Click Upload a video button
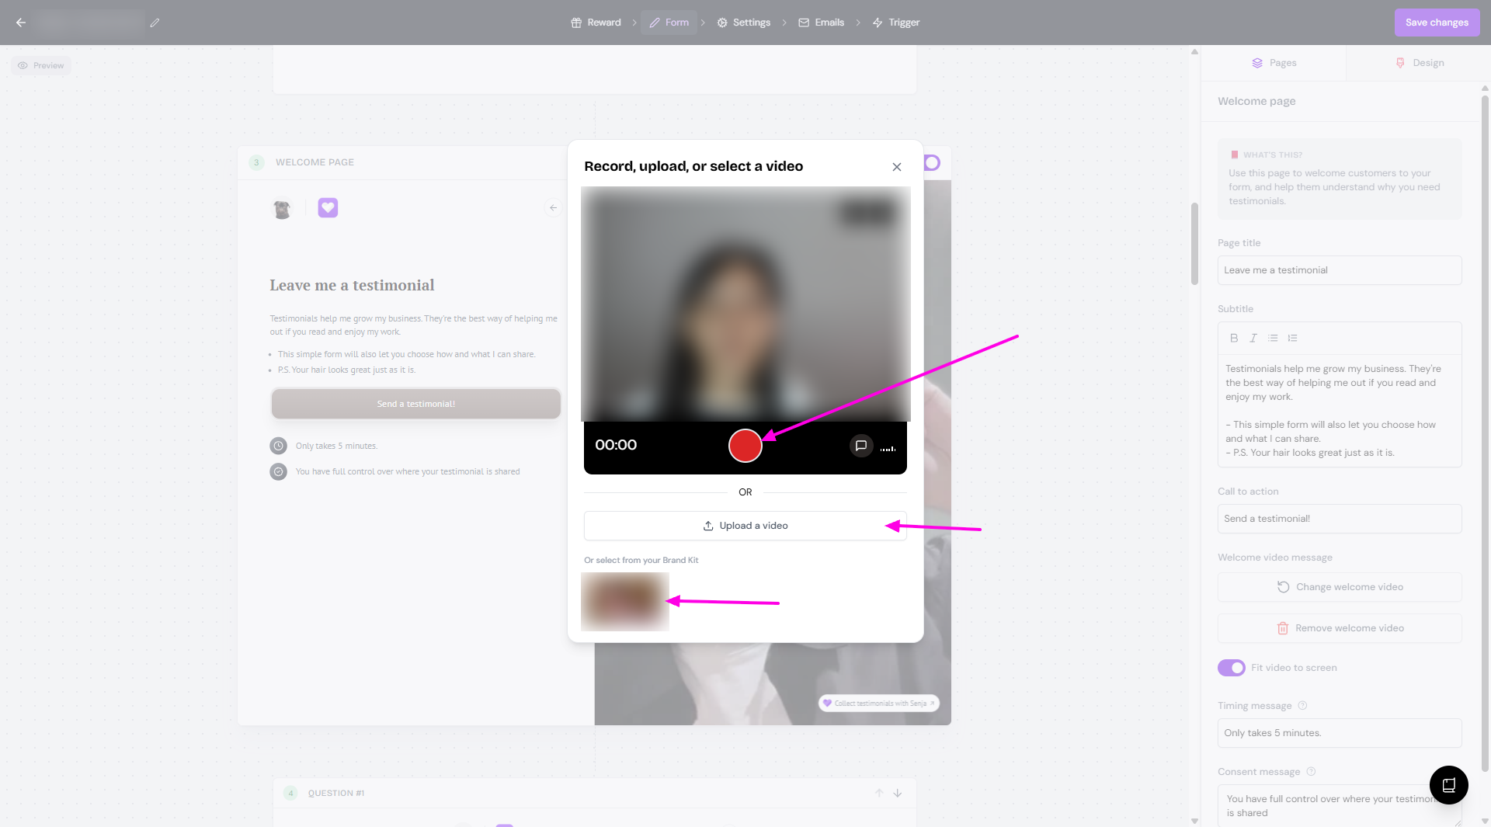 pyautogui.click(x=745, y=526)
